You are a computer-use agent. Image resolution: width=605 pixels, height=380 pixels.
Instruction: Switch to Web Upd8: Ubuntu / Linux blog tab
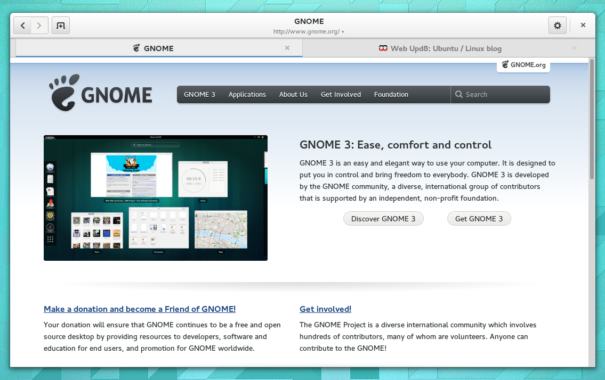click(446, 48)
